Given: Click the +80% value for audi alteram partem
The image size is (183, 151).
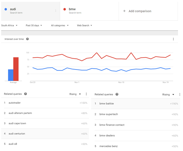Looking at the screenshot, I should (84, 113).
